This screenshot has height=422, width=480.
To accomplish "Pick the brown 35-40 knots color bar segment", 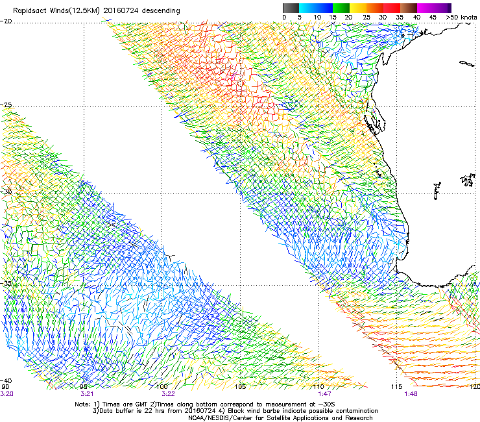I will [x=409, y=8].
